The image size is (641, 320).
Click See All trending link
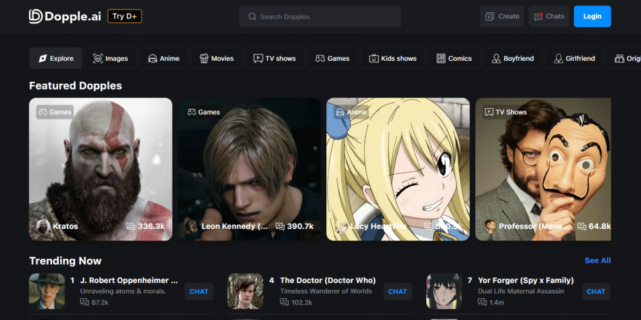point(597,261)
